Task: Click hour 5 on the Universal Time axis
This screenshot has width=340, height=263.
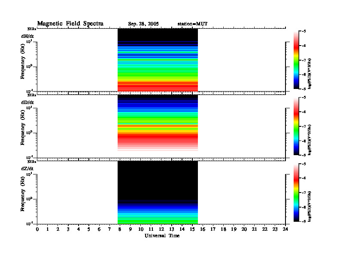Action: pyautogui.click(x=89, y=229)
